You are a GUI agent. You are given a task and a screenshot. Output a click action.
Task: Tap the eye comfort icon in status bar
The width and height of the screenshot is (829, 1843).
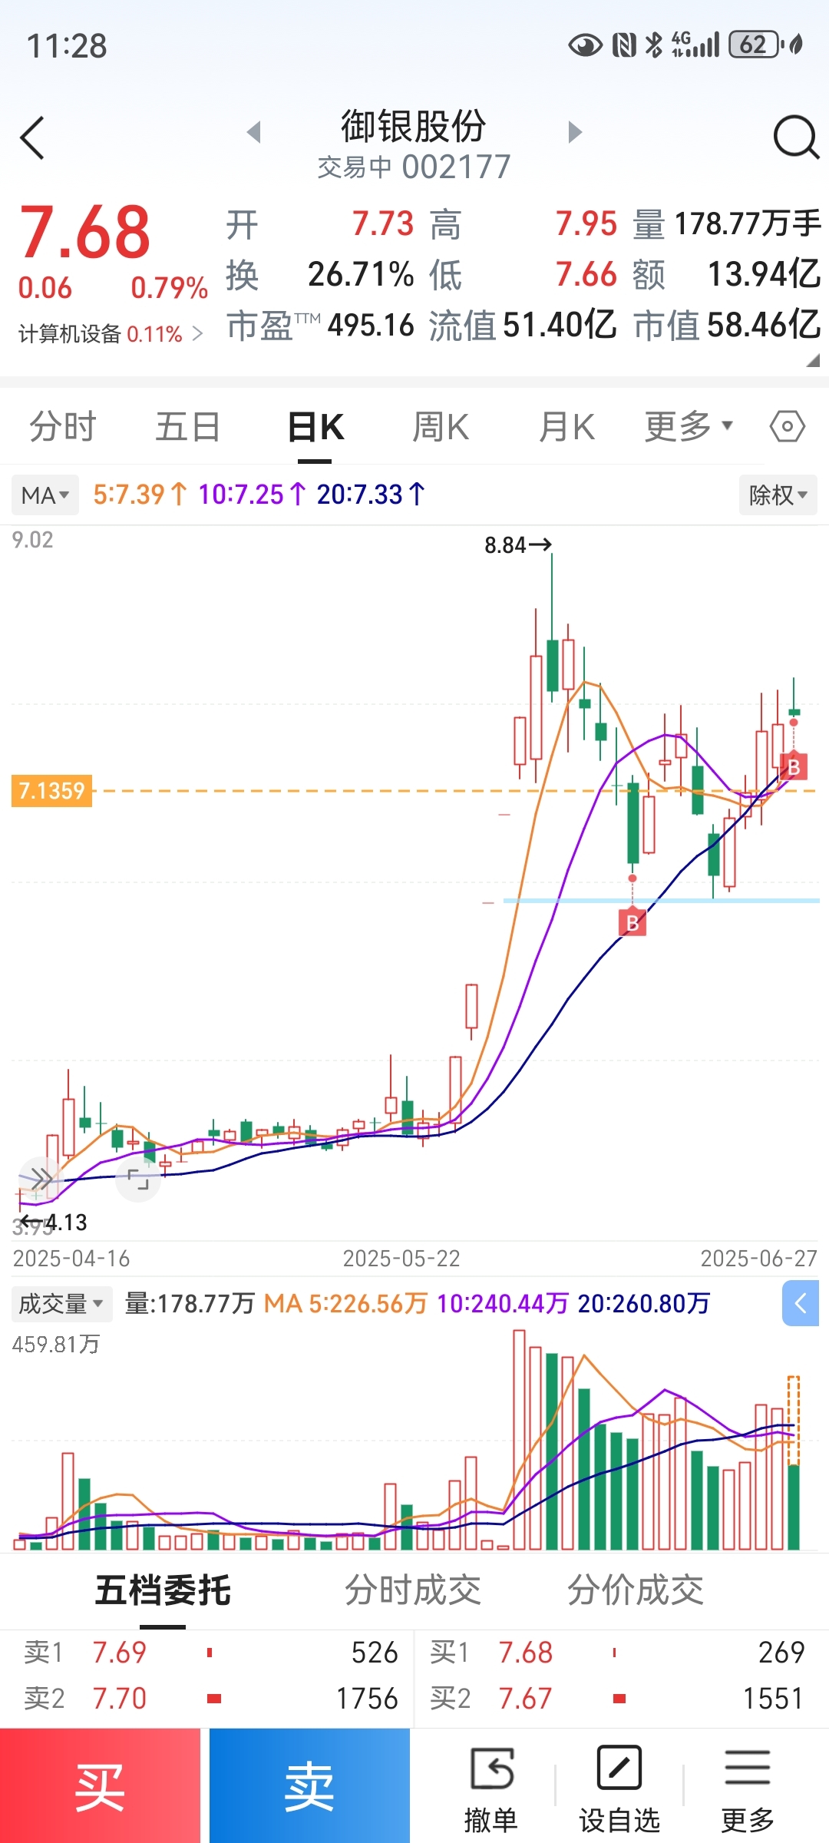(585, 45)
